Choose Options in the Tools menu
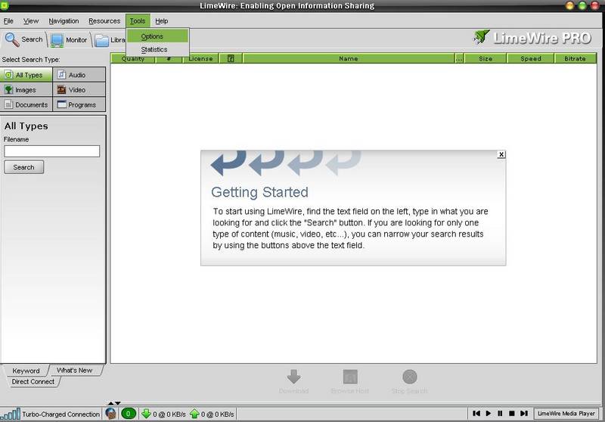This screenshot has height=422, width=605. click(x=157, y=36)
